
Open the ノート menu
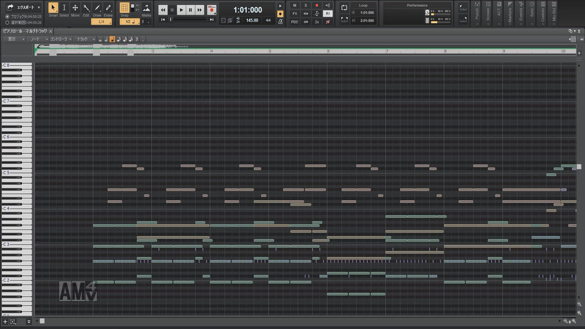[35, 39]
